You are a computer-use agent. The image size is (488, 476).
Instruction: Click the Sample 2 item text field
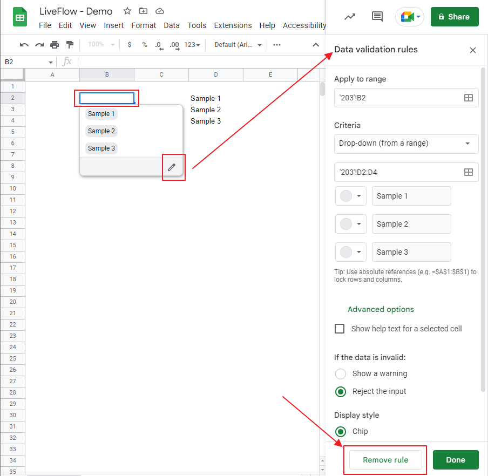click(411, 224)
